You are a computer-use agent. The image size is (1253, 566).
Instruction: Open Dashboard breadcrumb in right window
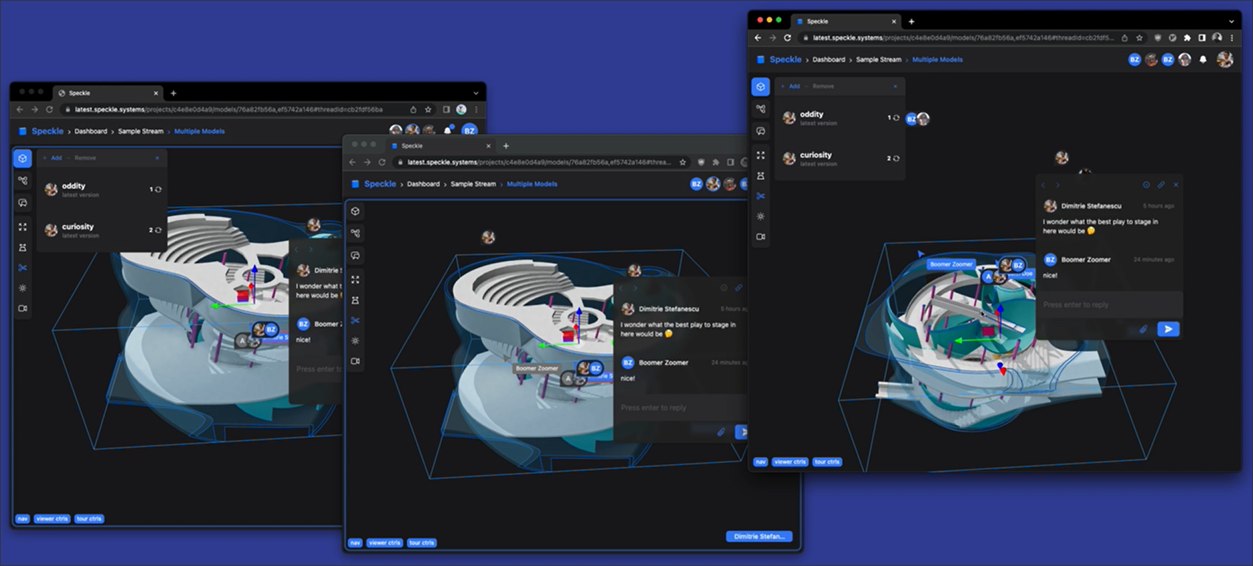829,60
